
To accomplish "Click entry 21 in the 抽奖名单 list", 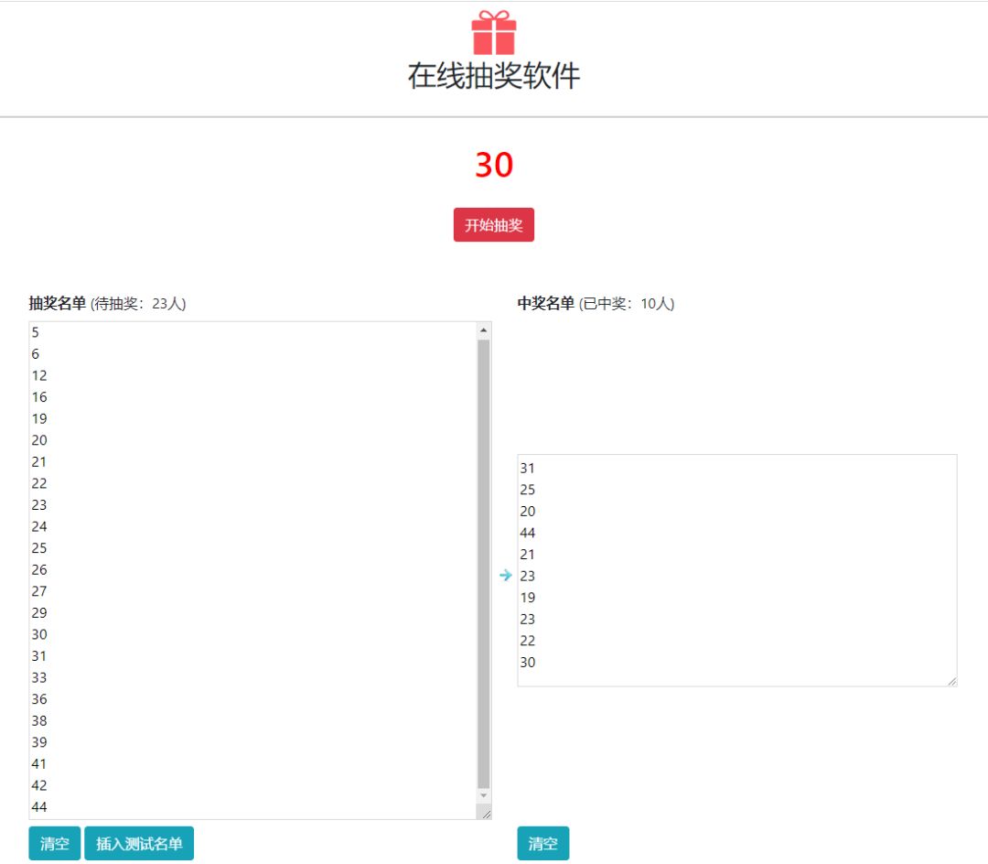I will [39, 462].
